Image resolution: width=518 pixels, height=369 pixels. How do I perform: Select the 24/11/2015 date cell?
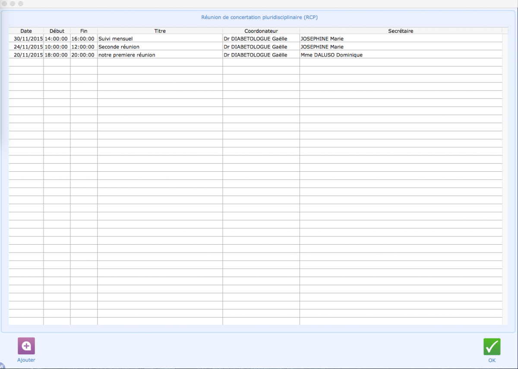point(26,47)
